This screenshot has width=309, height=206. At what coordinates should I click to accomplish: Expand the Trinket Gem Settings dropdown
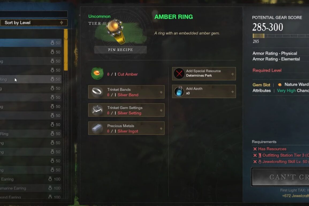click(161, 110)
